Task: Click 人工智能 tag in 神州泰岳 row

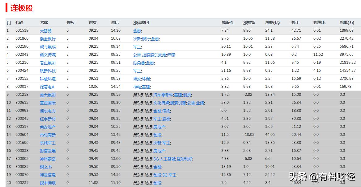Action: pyautogui.click(x=168, y=159)
